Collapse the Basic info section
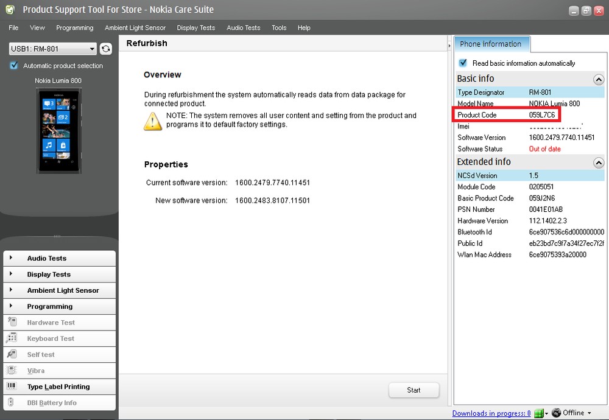This screenshot has width=609, height=420. point(599,80)
